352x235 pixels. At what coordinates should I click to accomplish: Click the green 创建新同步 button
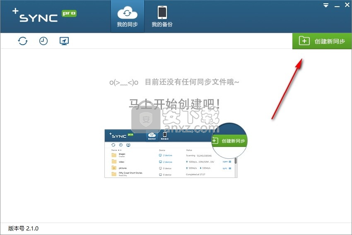pyautogui.click(x=322, y=41)
